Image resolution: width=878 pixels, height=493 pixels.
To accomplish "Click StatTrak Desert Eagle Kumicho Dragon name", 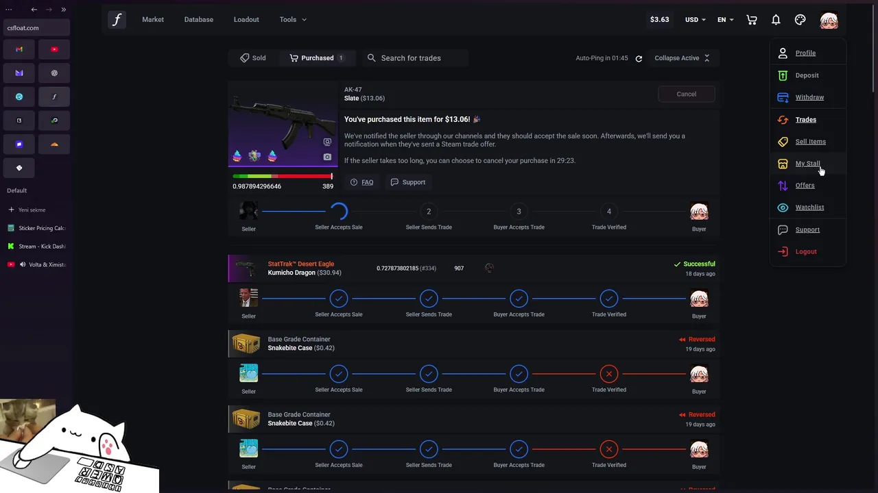I will [x=304, y=268].
